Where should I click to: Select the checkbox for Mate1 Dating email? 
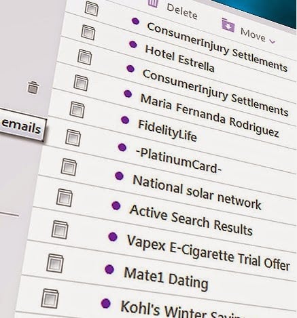[x=55, y=263]
